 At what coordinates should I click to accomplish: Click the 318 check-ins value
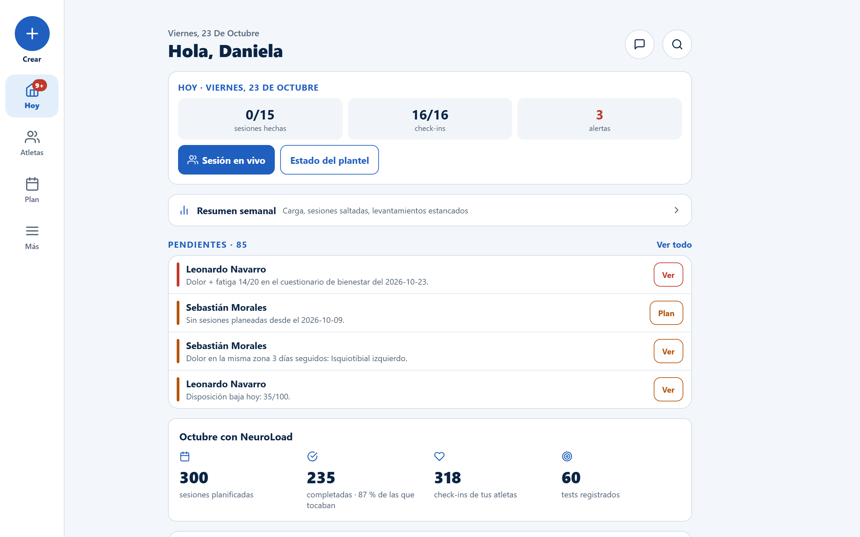448,478
